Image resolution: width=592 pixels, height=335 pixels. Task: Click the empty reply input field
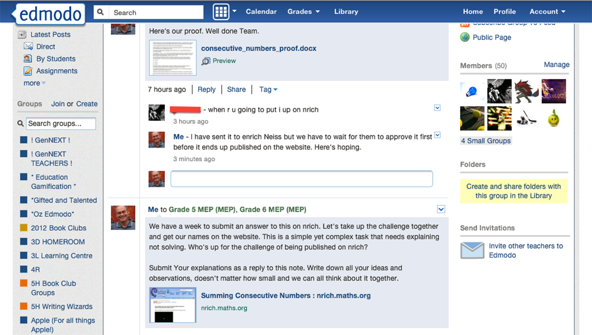pyautogui.click(x=301, y=178)
